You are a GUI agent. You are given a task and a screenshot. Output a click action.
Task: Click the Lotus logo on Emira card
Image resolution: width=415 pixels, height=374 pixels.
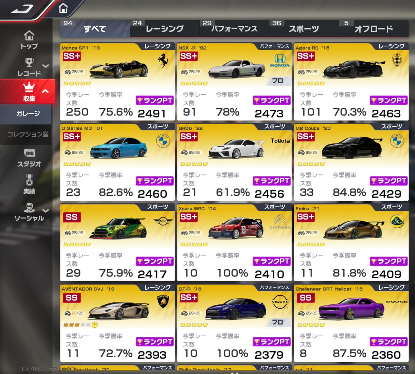point(397,221)
